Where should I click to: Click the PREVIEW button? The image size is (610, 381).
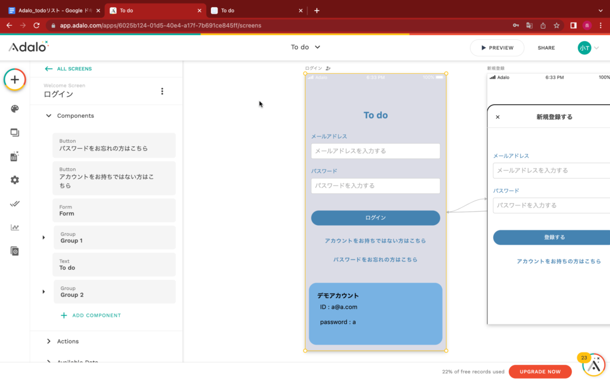click(x=497, y=48)
